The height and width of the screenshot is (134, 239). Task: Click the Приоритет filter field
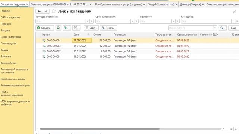point(156,21)
